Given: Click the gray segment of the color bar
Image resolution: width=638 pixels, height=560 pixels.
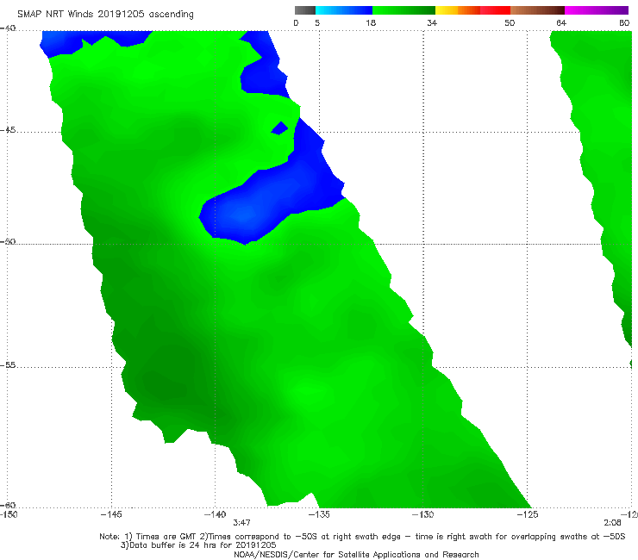Looking at the screenshot, I should [x=304, y=10].
